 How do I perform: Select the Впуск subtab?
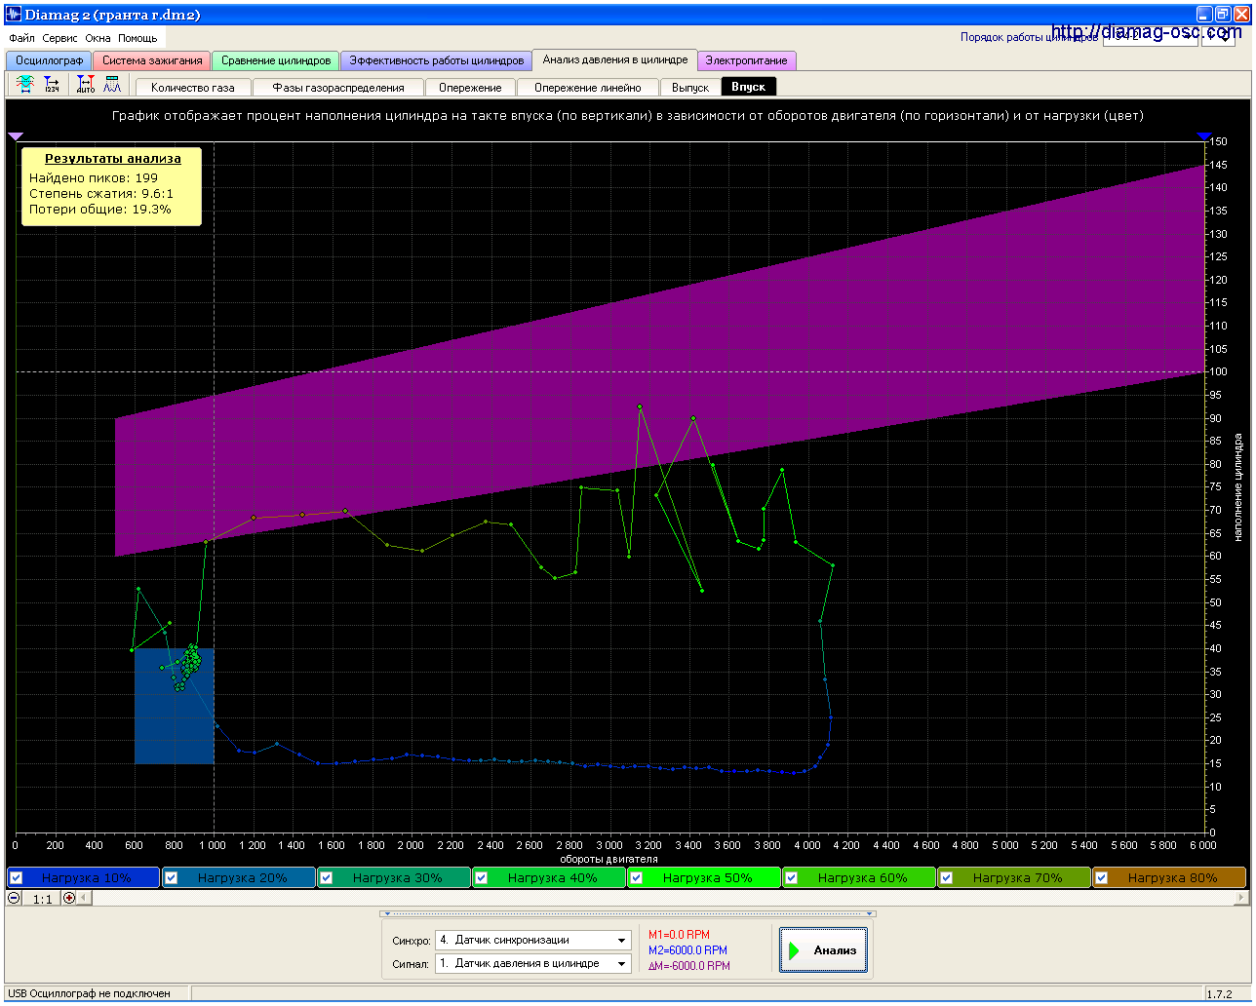(x=749, y=87)
